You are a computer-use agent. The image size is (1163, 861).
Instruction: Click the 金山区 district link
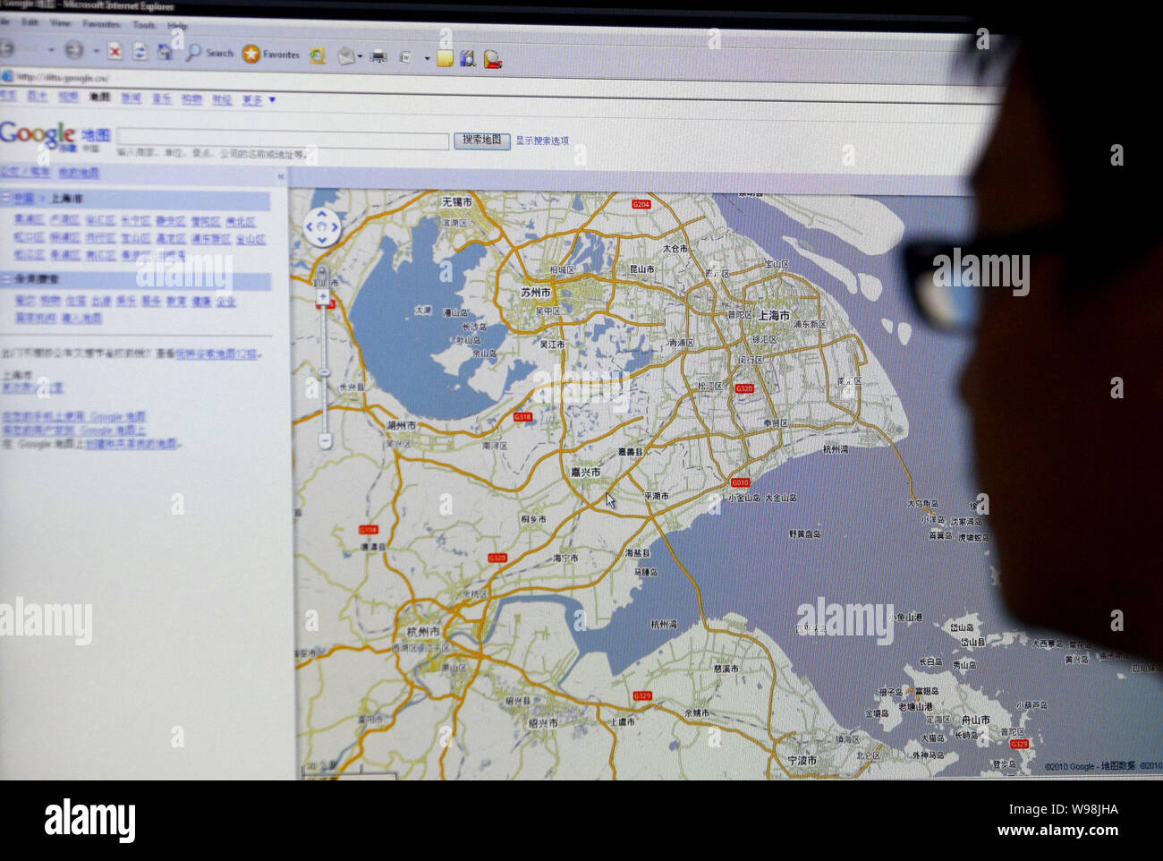pos(250,239)
